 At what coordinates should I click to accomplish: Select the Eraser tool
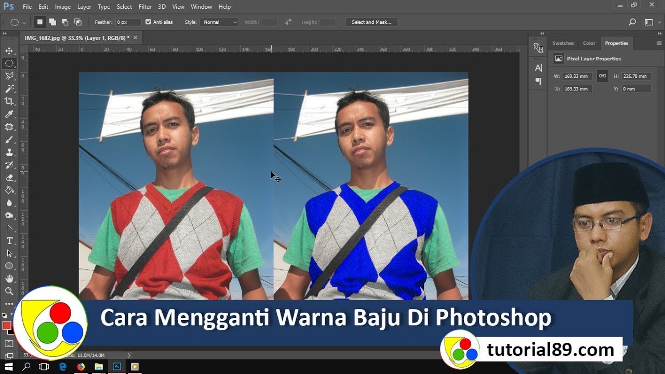tap(9, 178)
